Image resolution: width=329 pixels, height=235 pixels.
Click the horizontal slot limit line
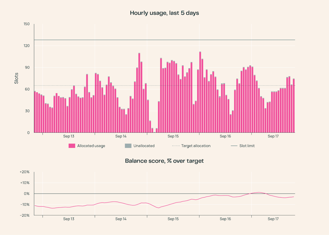[x=164, y=40]
